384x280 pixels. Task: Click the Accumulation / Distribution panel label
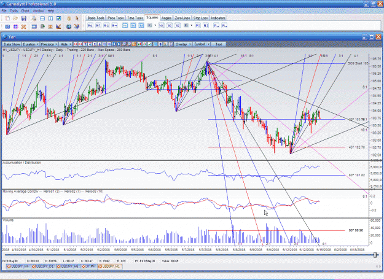[22, 163]
